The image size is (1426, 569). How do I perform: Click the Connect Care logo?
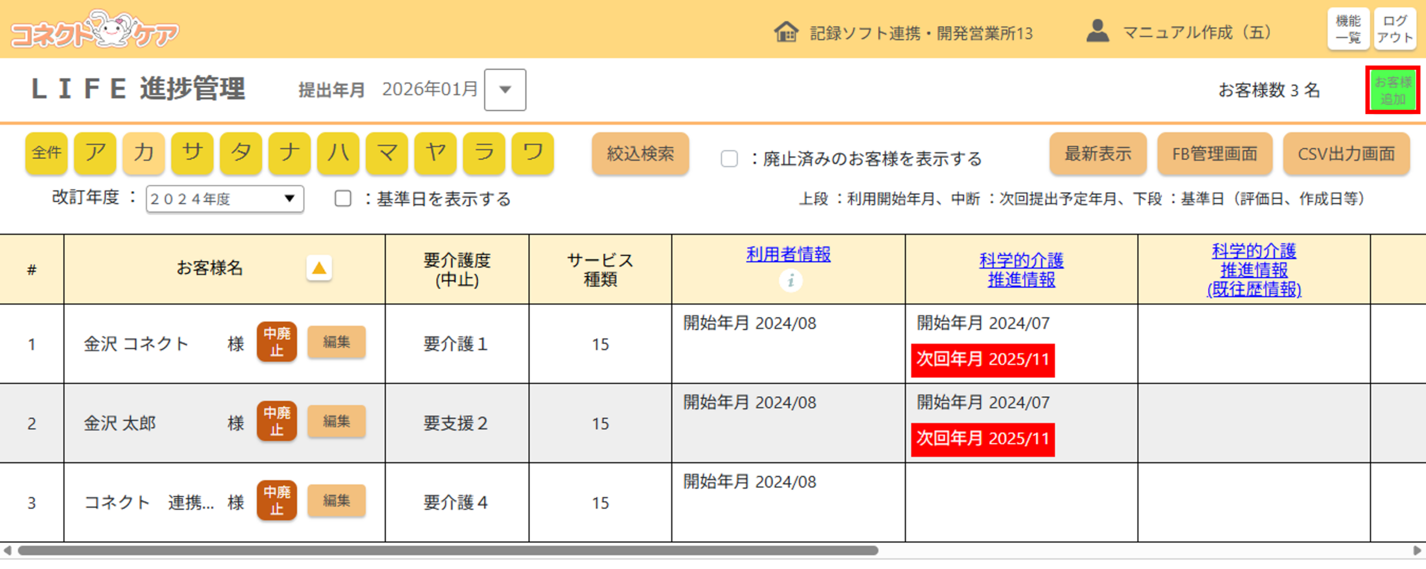(x=95, y=31)
